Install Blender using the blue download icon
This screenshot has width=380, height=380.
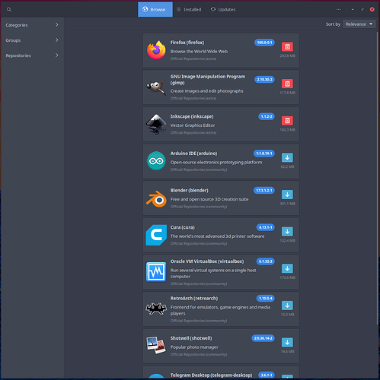coord(287,195)
